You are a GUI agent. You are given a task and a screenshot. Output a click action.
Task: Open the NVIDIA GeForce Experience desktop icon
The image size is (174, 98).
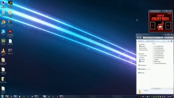10,4
